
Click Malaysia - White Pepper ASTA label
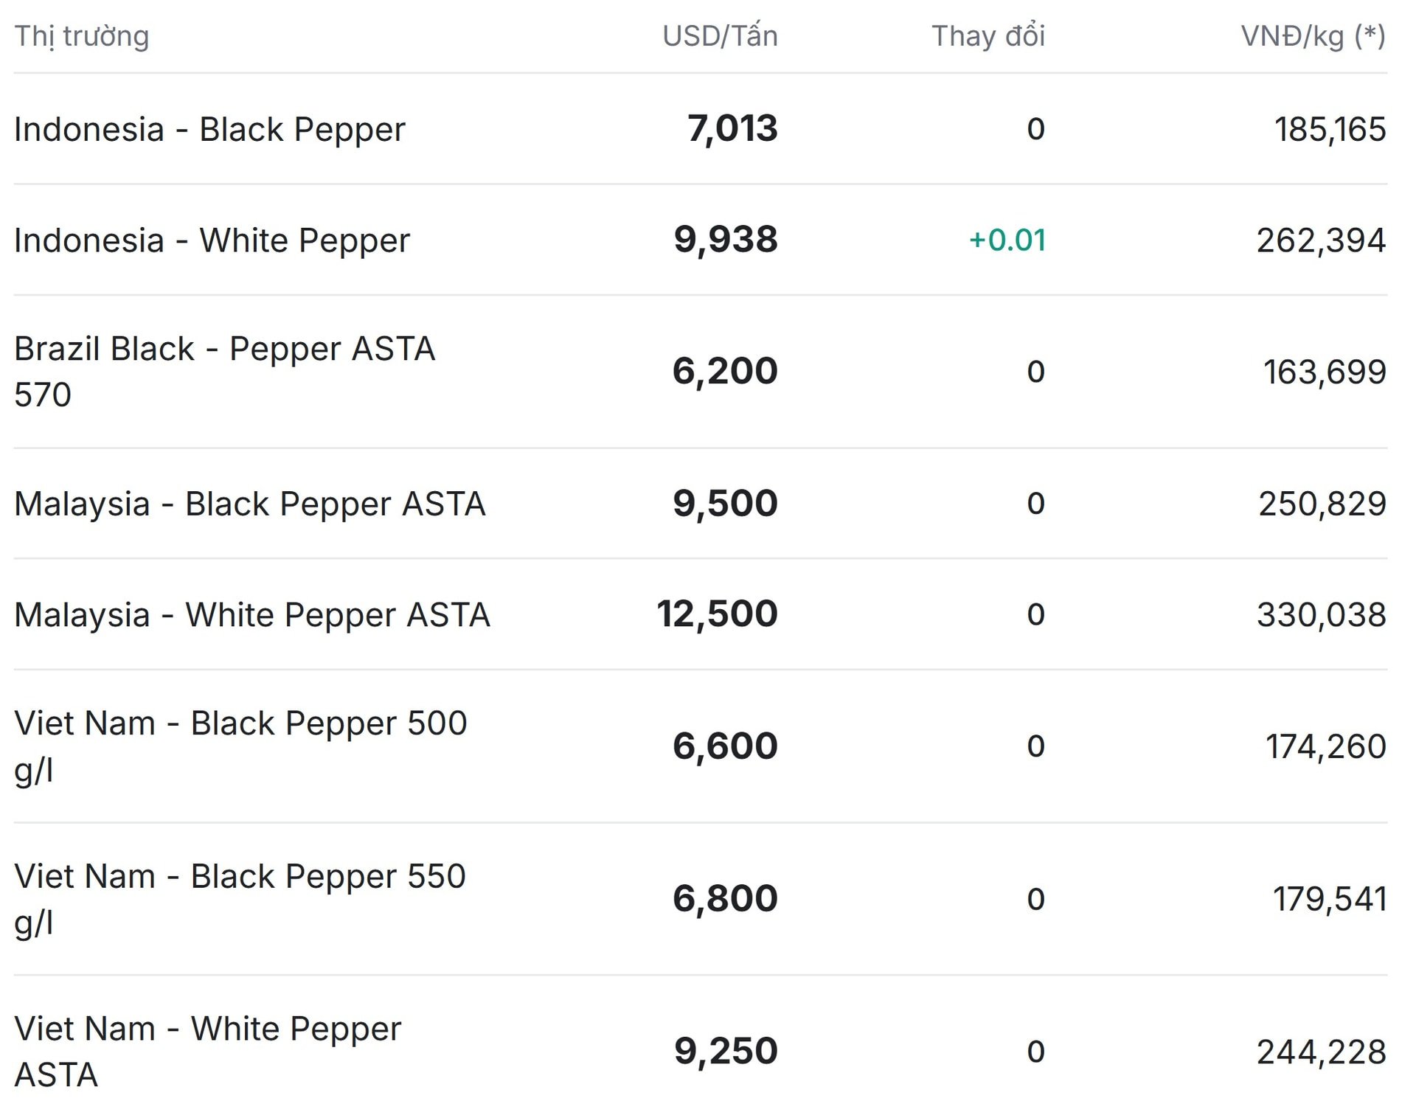(x=251, y=615)
